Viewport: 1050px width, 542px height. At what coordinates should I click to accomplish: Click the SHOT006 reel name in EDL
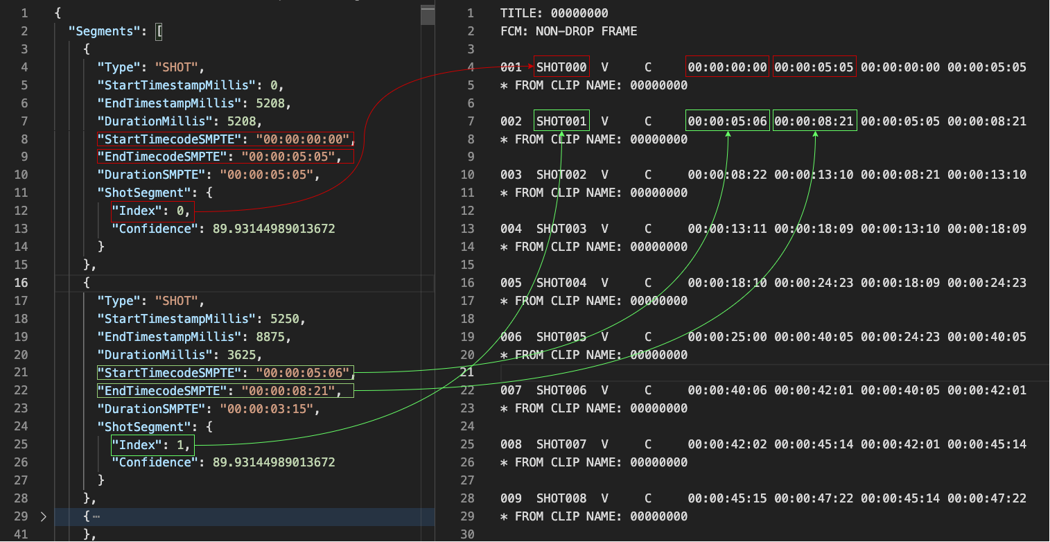click(x=561, y=391)
